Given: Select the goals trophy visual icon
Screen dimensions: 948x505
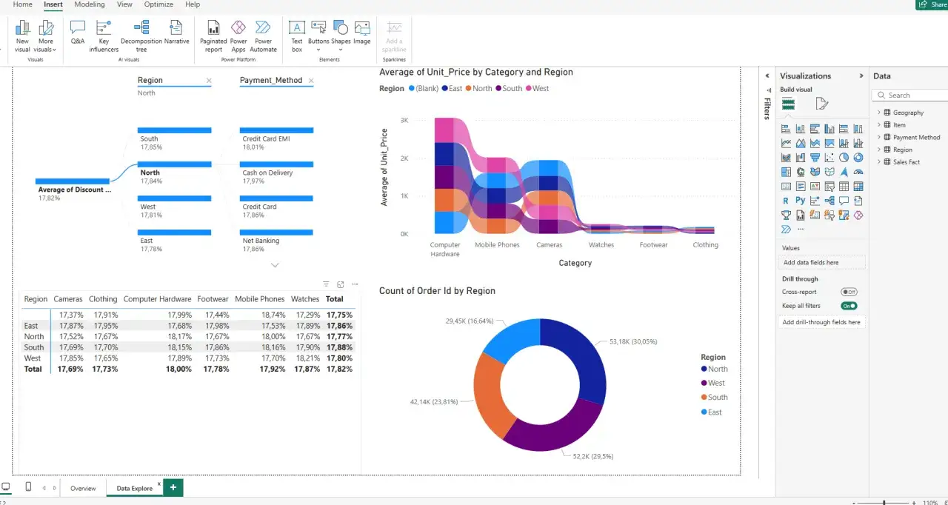Looking at the screenshot, I should [x=786, y=215].
